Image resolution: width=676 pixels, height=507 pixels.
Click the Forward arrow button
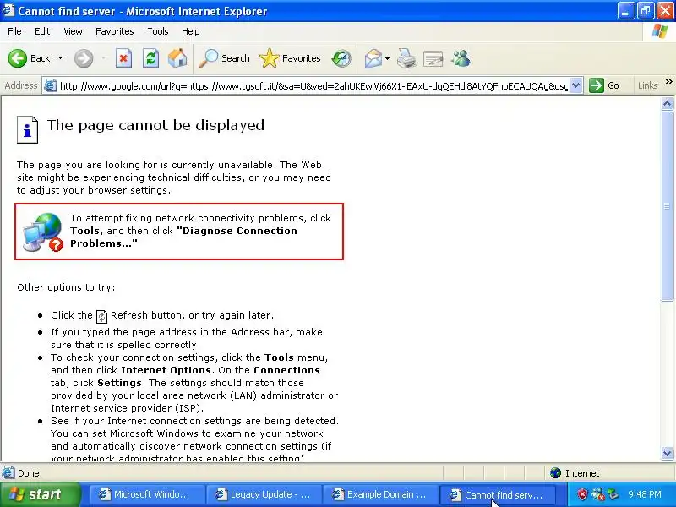point(84,58)
